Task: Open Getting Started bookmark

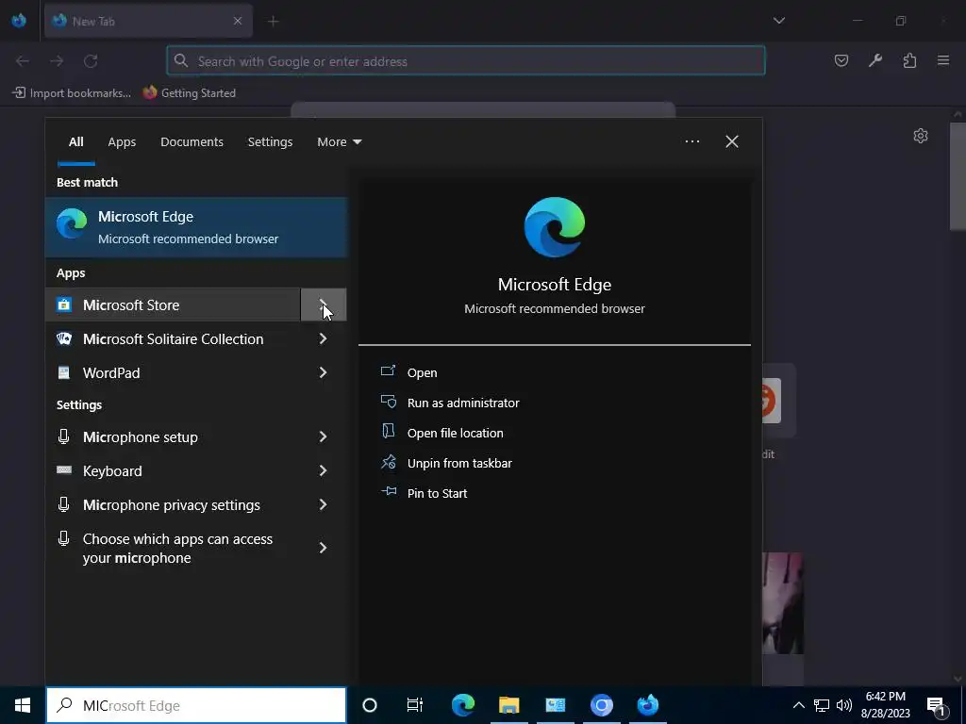Action: pos(190,93)
